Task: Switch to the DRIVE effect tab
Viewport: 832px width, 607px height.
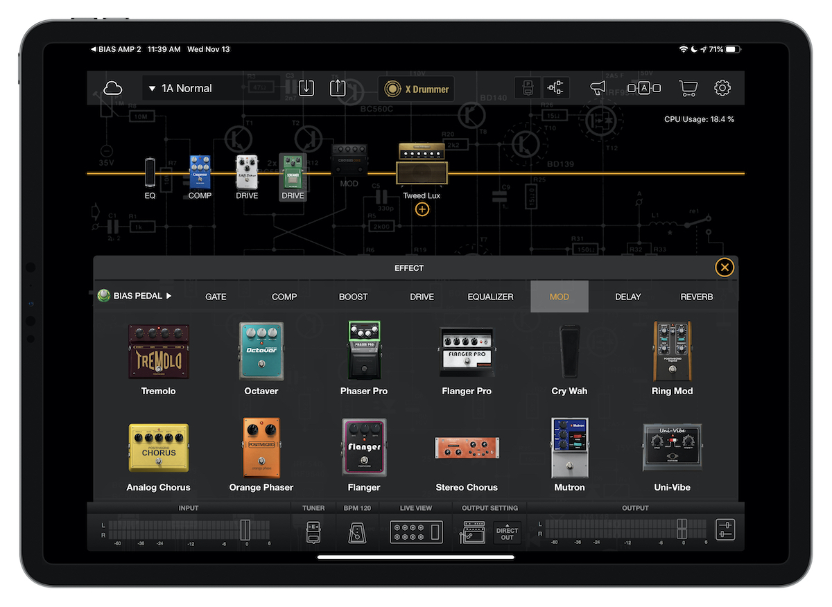Action: (422, 297)
